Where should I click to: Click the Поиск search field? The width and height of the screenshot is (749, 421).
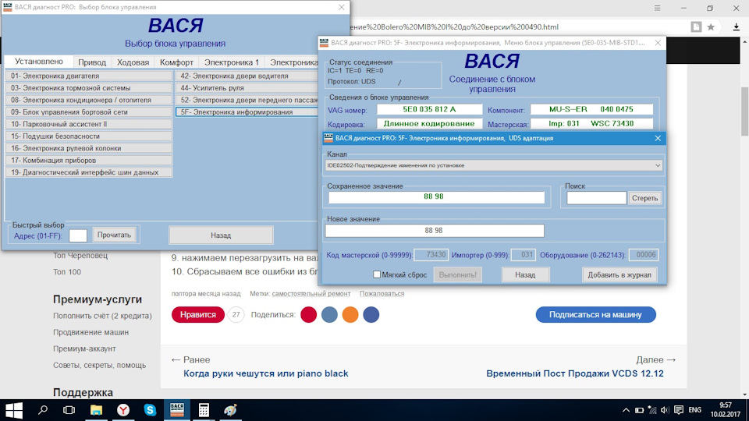pos(596,197)
